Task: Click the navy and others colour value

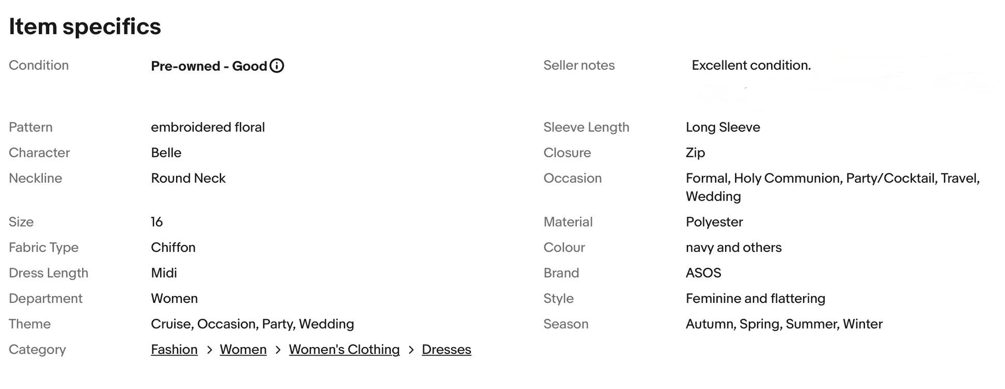Action: [733, 248]
